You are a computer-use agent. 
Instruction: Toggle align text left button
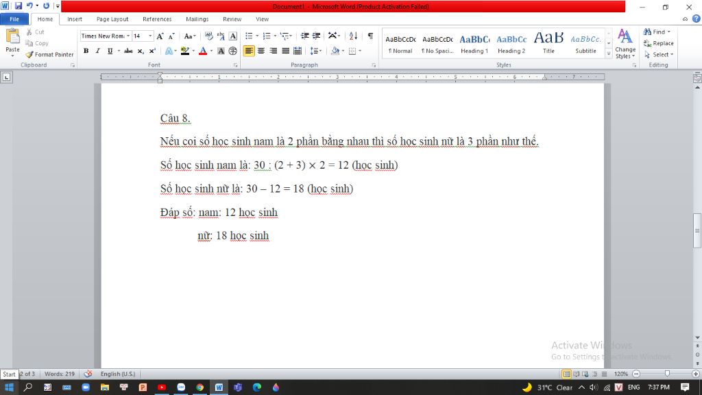(249, 51)
